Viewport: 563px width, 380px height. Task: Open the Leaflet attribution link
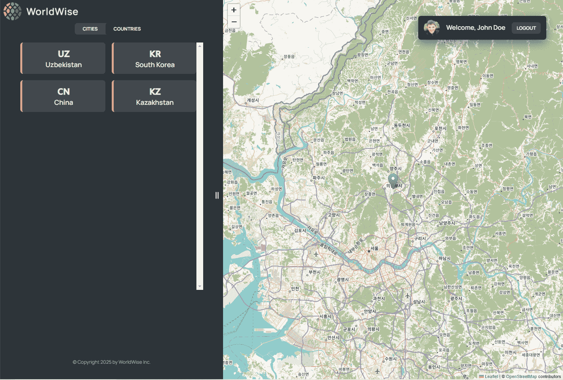491,376
